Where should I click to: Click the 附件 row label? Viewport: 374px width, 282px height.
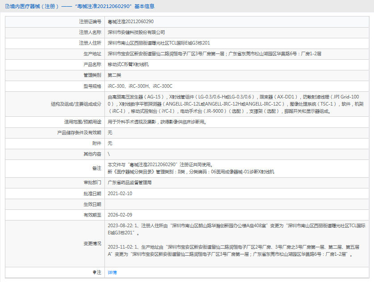(x=96, y=143)
